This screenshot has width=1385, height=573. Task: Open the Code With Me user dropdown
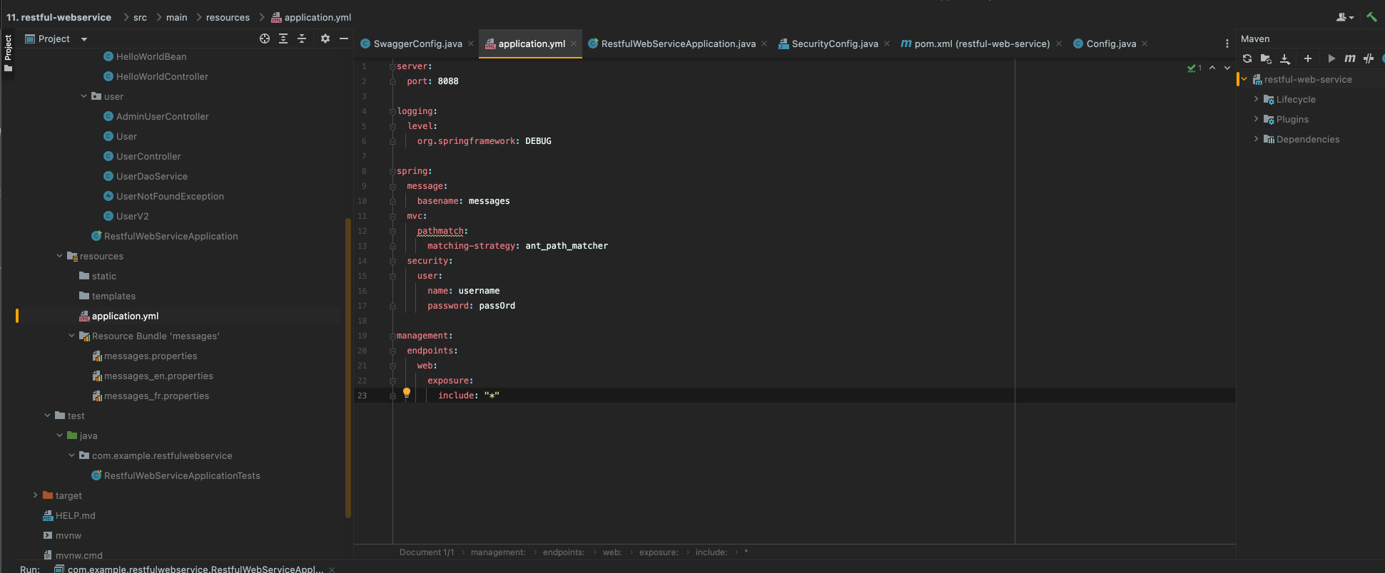click(x=1345, y=17)
